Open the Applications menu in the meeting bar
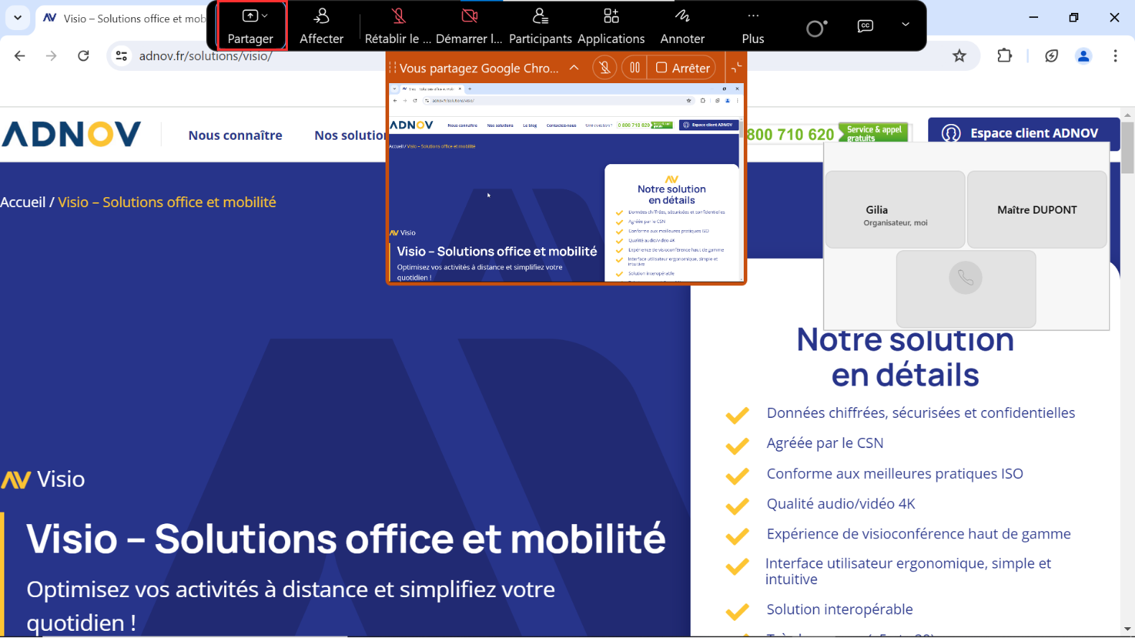1135x638 pixels. click(x=611, y=27)
